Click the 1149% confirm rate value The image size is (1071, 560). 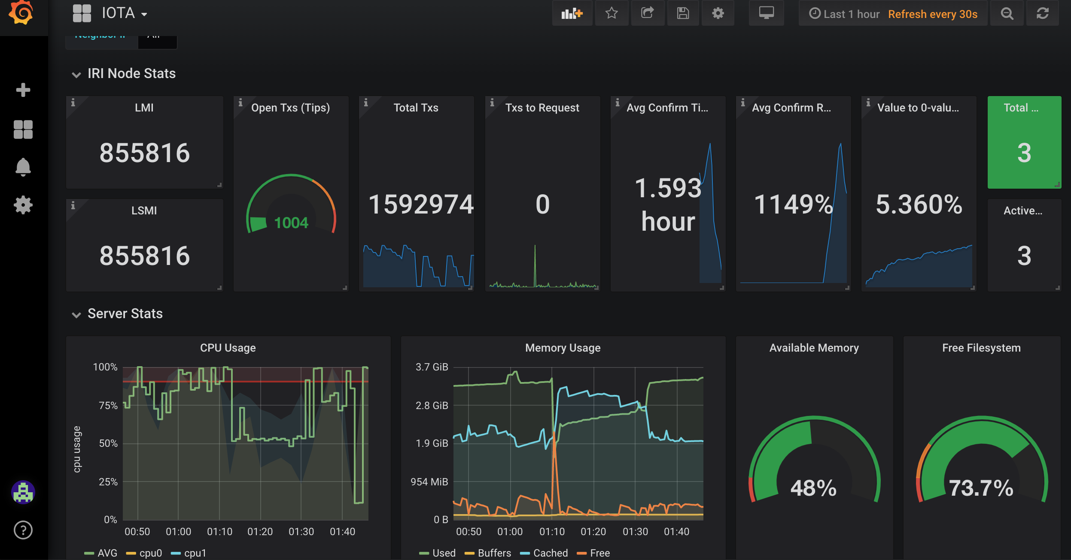click(794, 204)
